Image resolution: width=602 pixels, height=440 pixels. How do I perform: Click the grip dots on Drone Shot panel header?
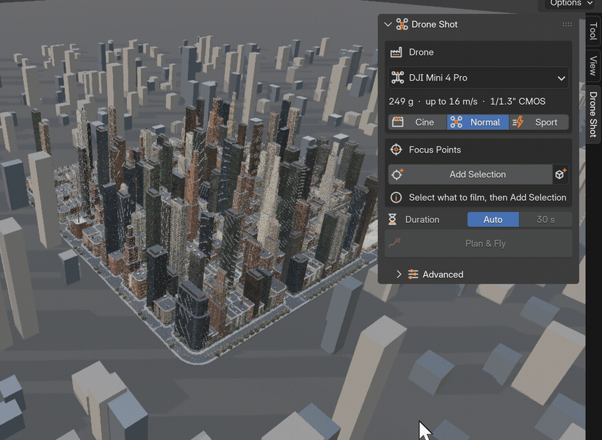(567, 24)
